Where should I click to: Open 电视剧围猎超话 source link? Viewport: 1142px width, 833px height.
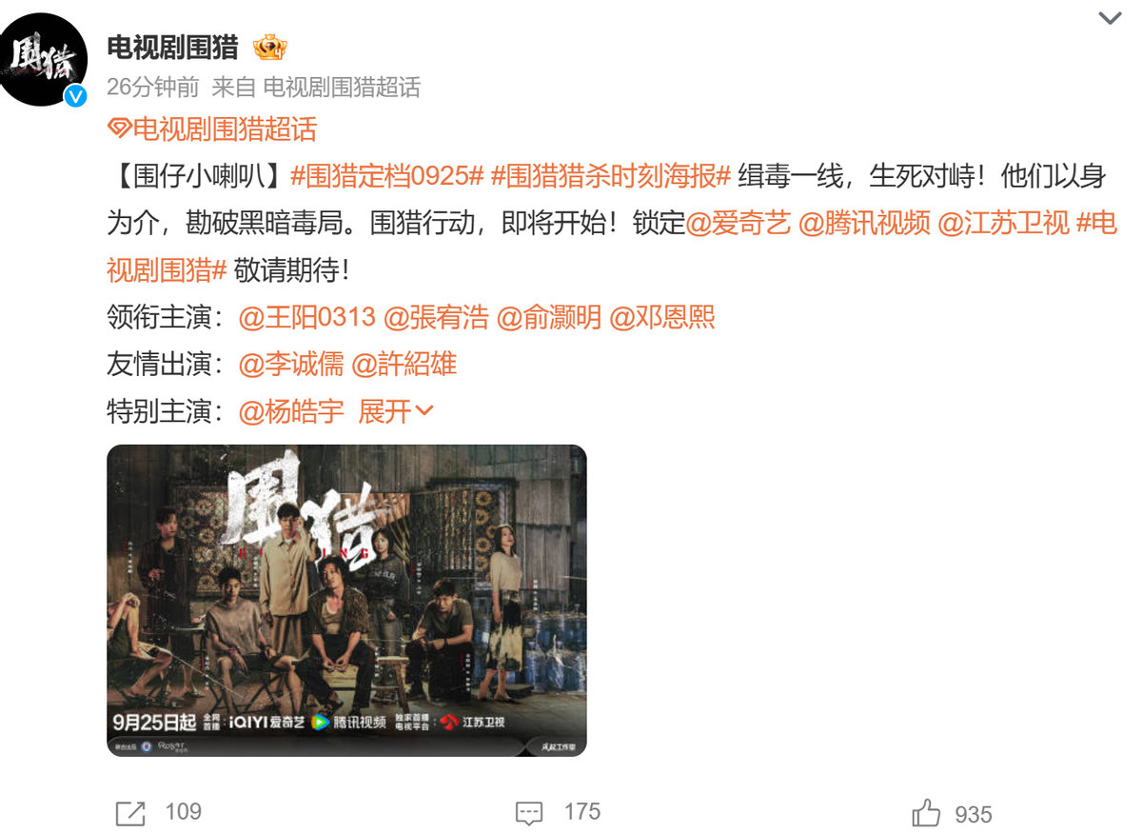pos(341,88)
